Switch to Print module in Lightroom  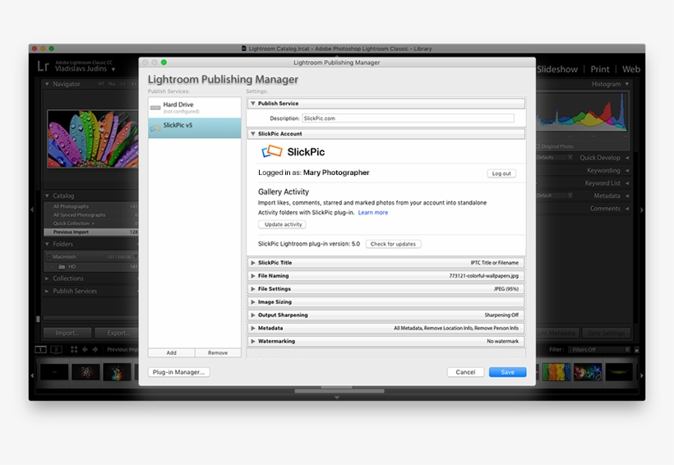point(600,69)
